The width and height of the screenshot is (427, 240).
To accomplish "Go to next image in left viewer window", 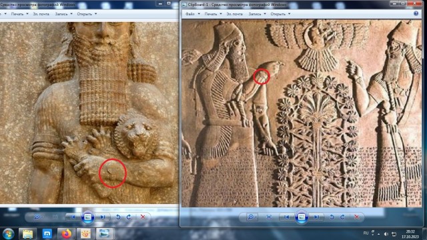I will point(103,217).
